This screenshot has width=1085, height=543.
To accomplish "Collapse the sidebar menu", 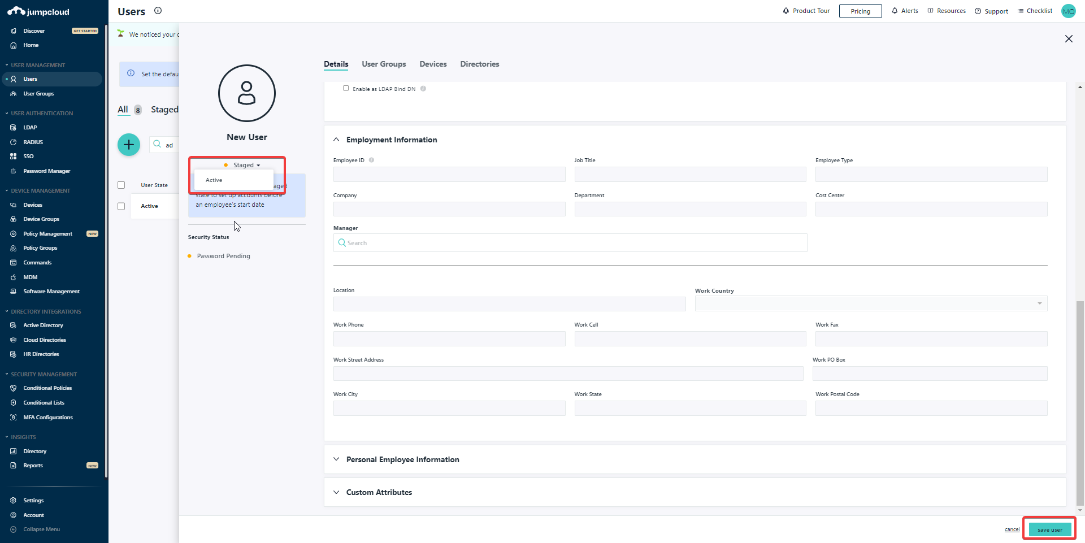I will tap(35, 530).
